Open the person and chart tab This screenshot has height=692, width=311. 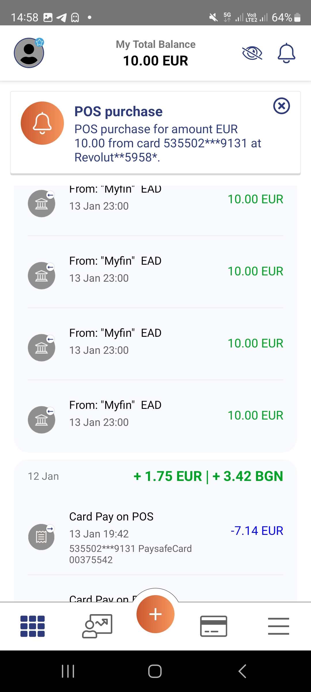tap(97, 626)
